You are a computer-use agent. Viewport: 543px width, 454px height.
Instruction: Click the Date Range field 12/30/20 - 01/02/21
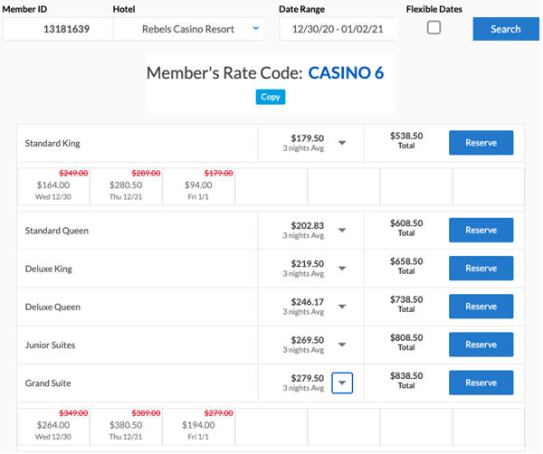click(x=338, y=29)
